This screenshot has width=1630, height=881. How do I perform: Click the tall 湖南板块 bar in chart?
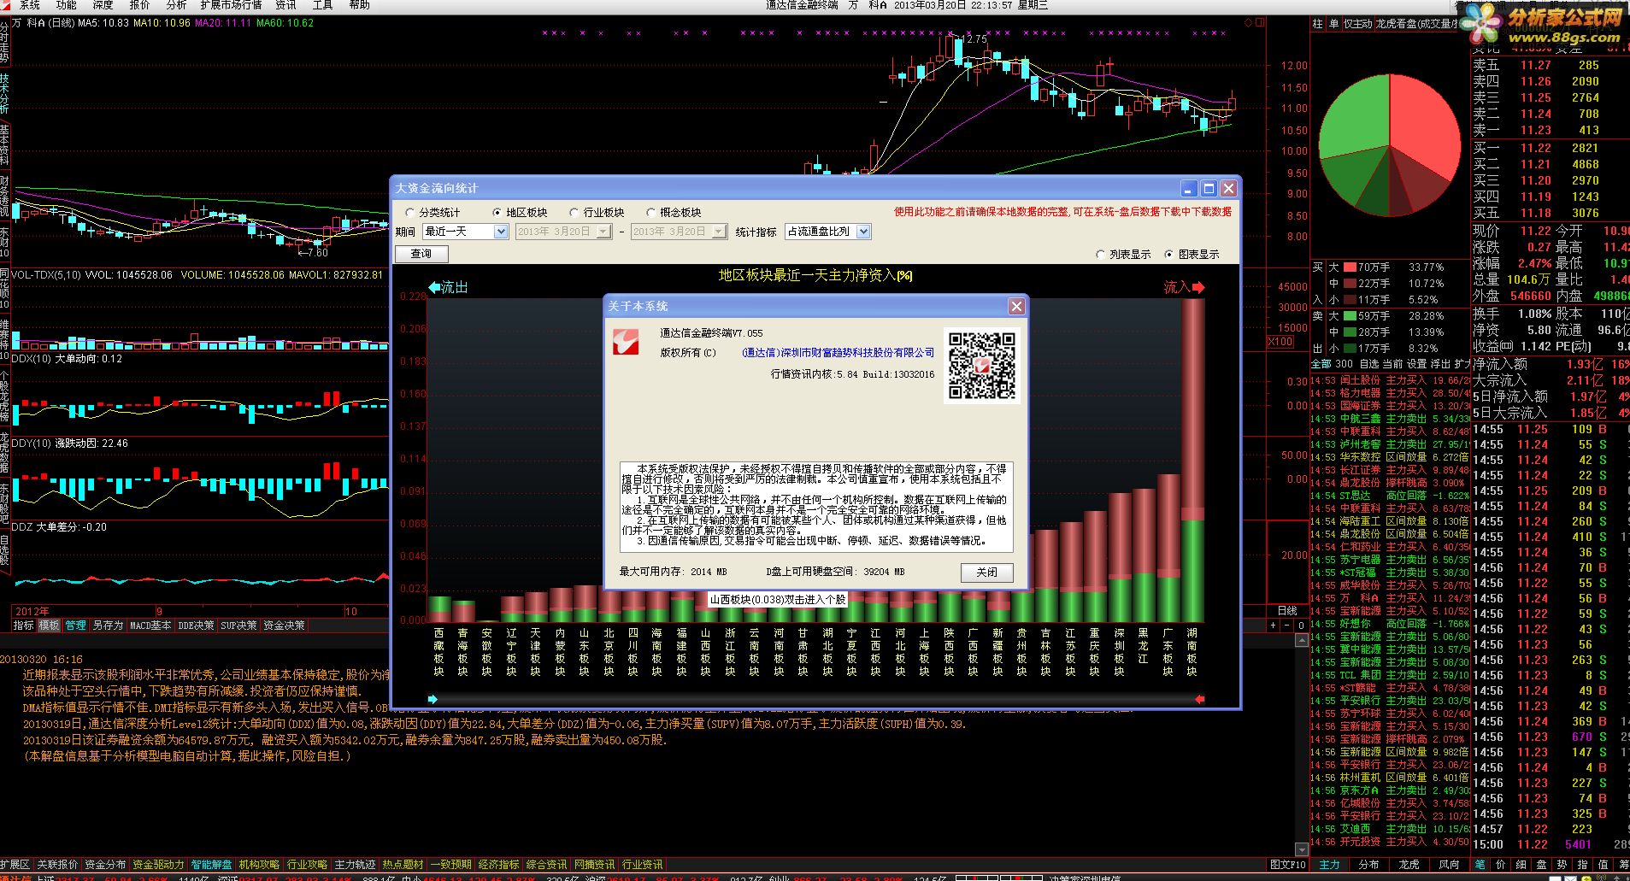(1192, 461)
